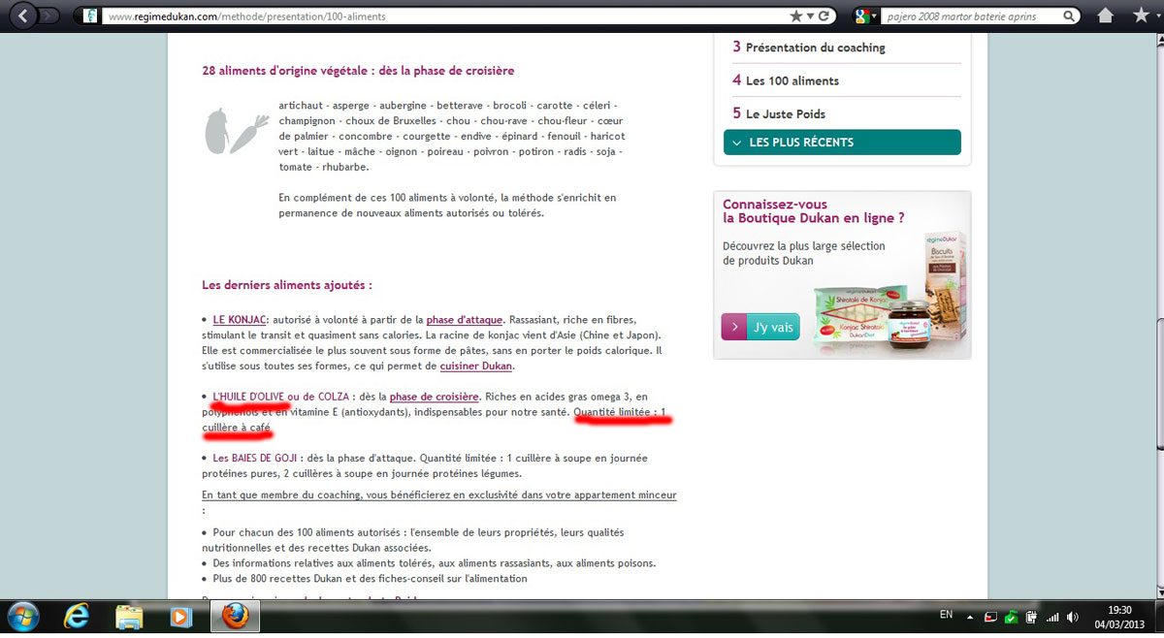Image resolution: width=1164 pixels, height=638 pixels.
Task: Click the J'y vais button
Action: click(x=760, y=327)
